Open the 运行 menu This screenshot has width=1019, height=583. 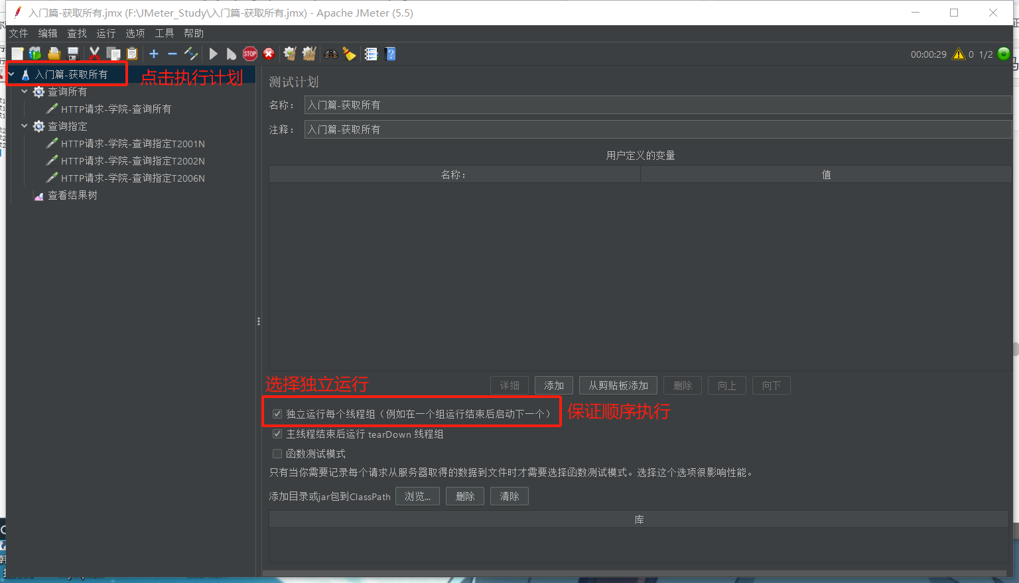pos(106,33)
